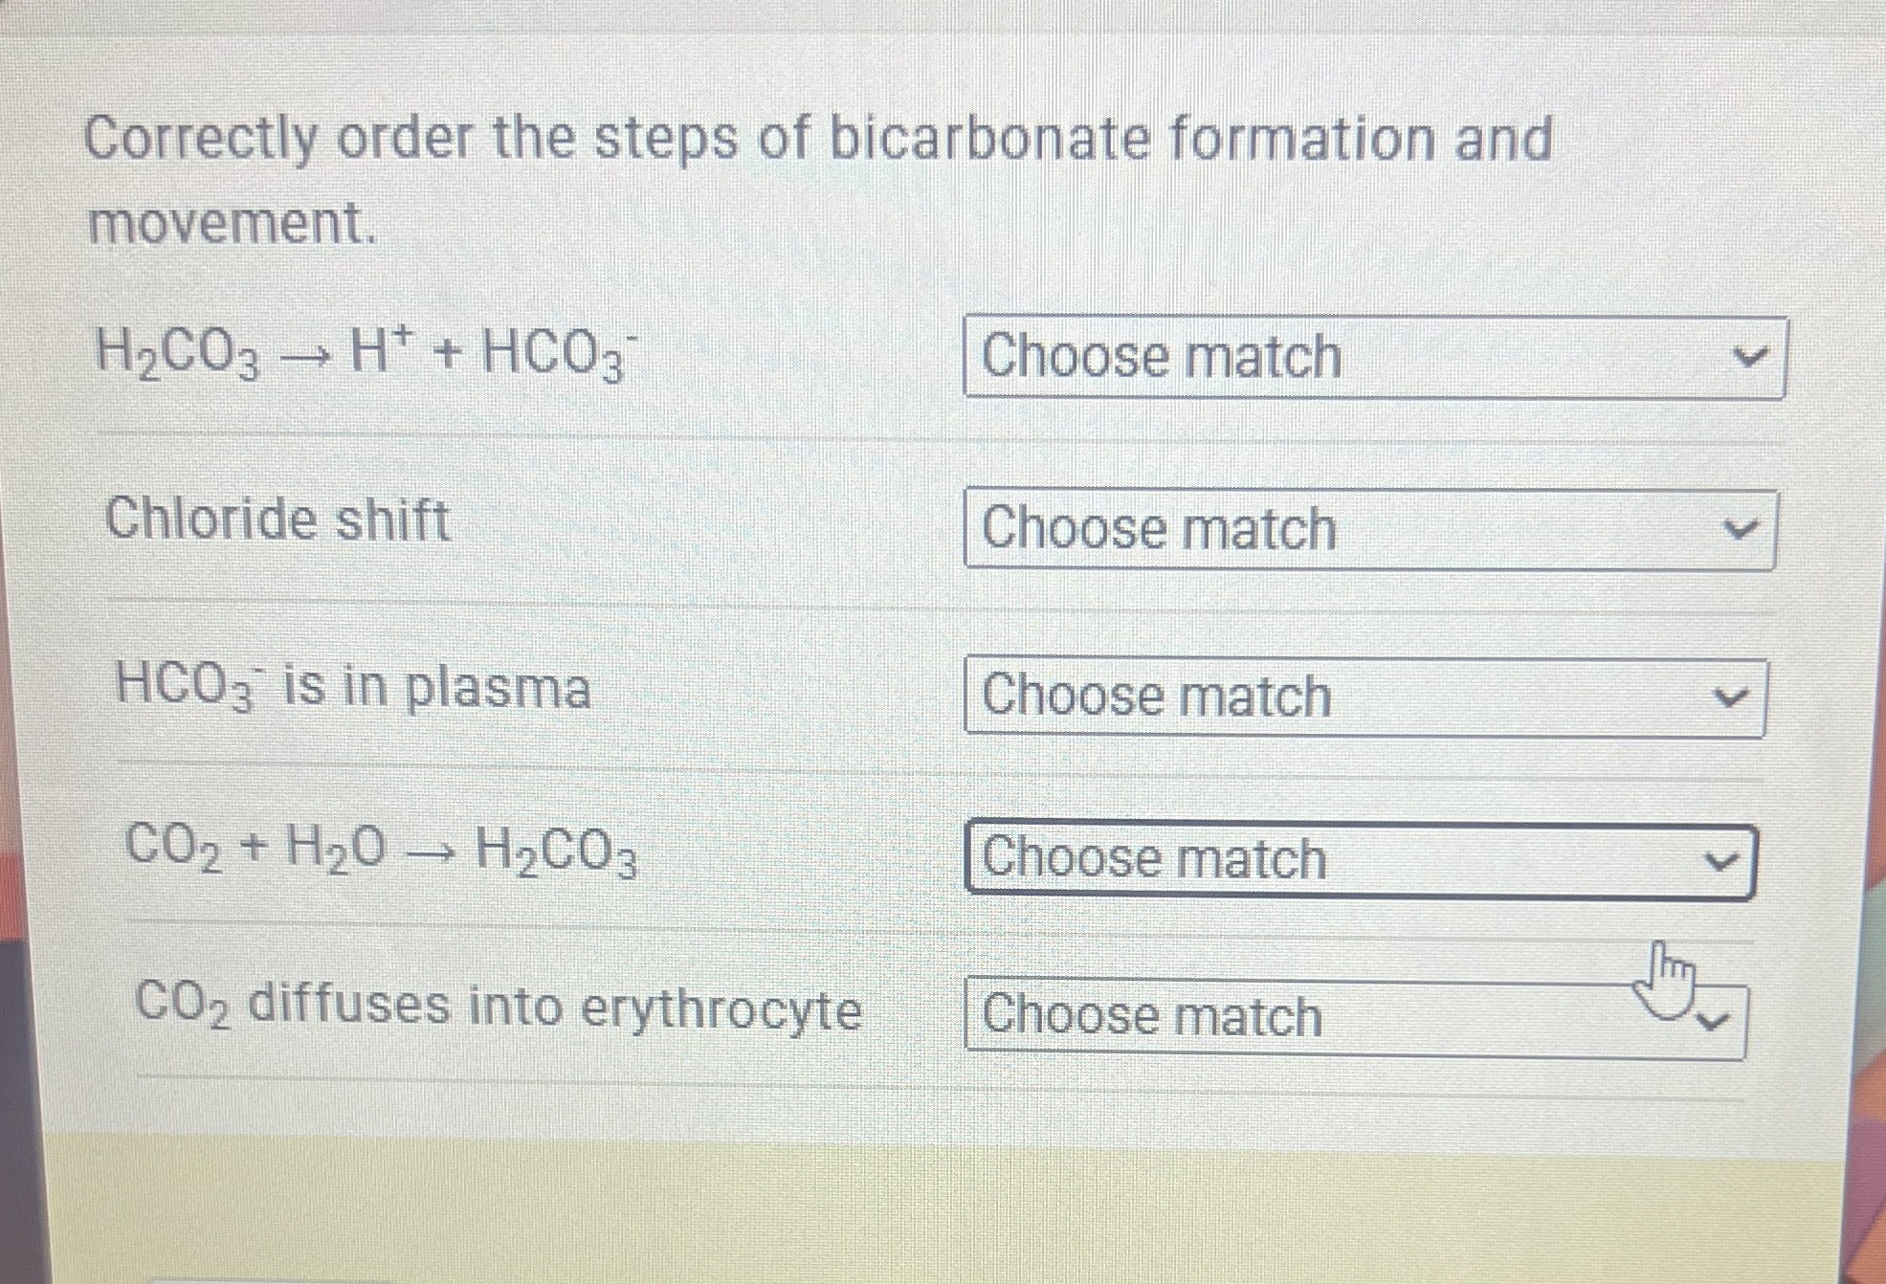
Task: Click 'Choose match' text in HCO3- plasma row
Action: pyautogui.click(x=1157, y=696)
